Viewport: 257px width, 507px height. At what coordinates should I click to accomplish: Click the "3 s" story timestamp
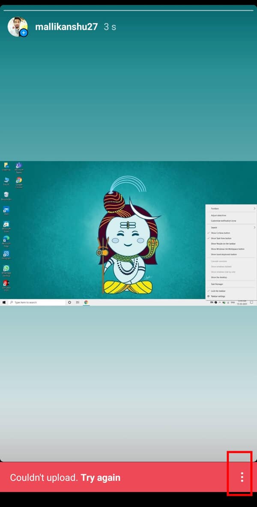coord(110,27)
